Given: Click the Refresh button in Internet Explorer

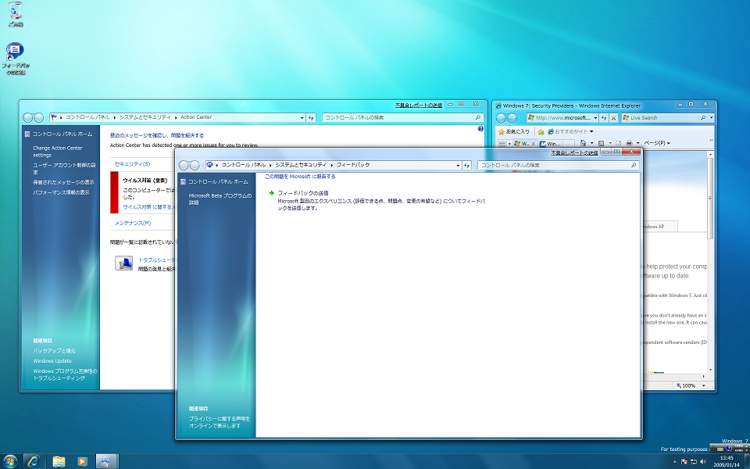Looking at the screenshot, I should (604, 118).
